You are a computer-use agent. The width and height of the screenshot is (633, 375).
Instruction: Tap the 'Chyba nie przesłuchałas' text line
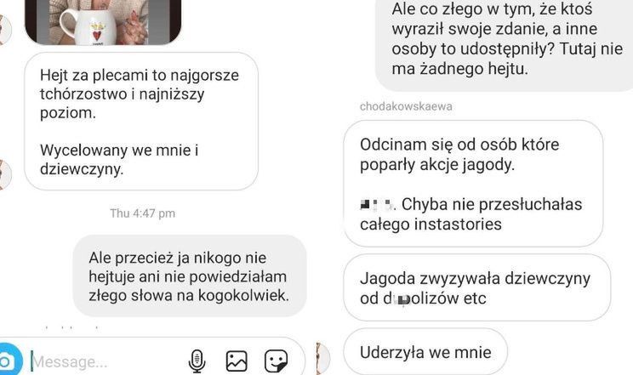pos(492,204)
